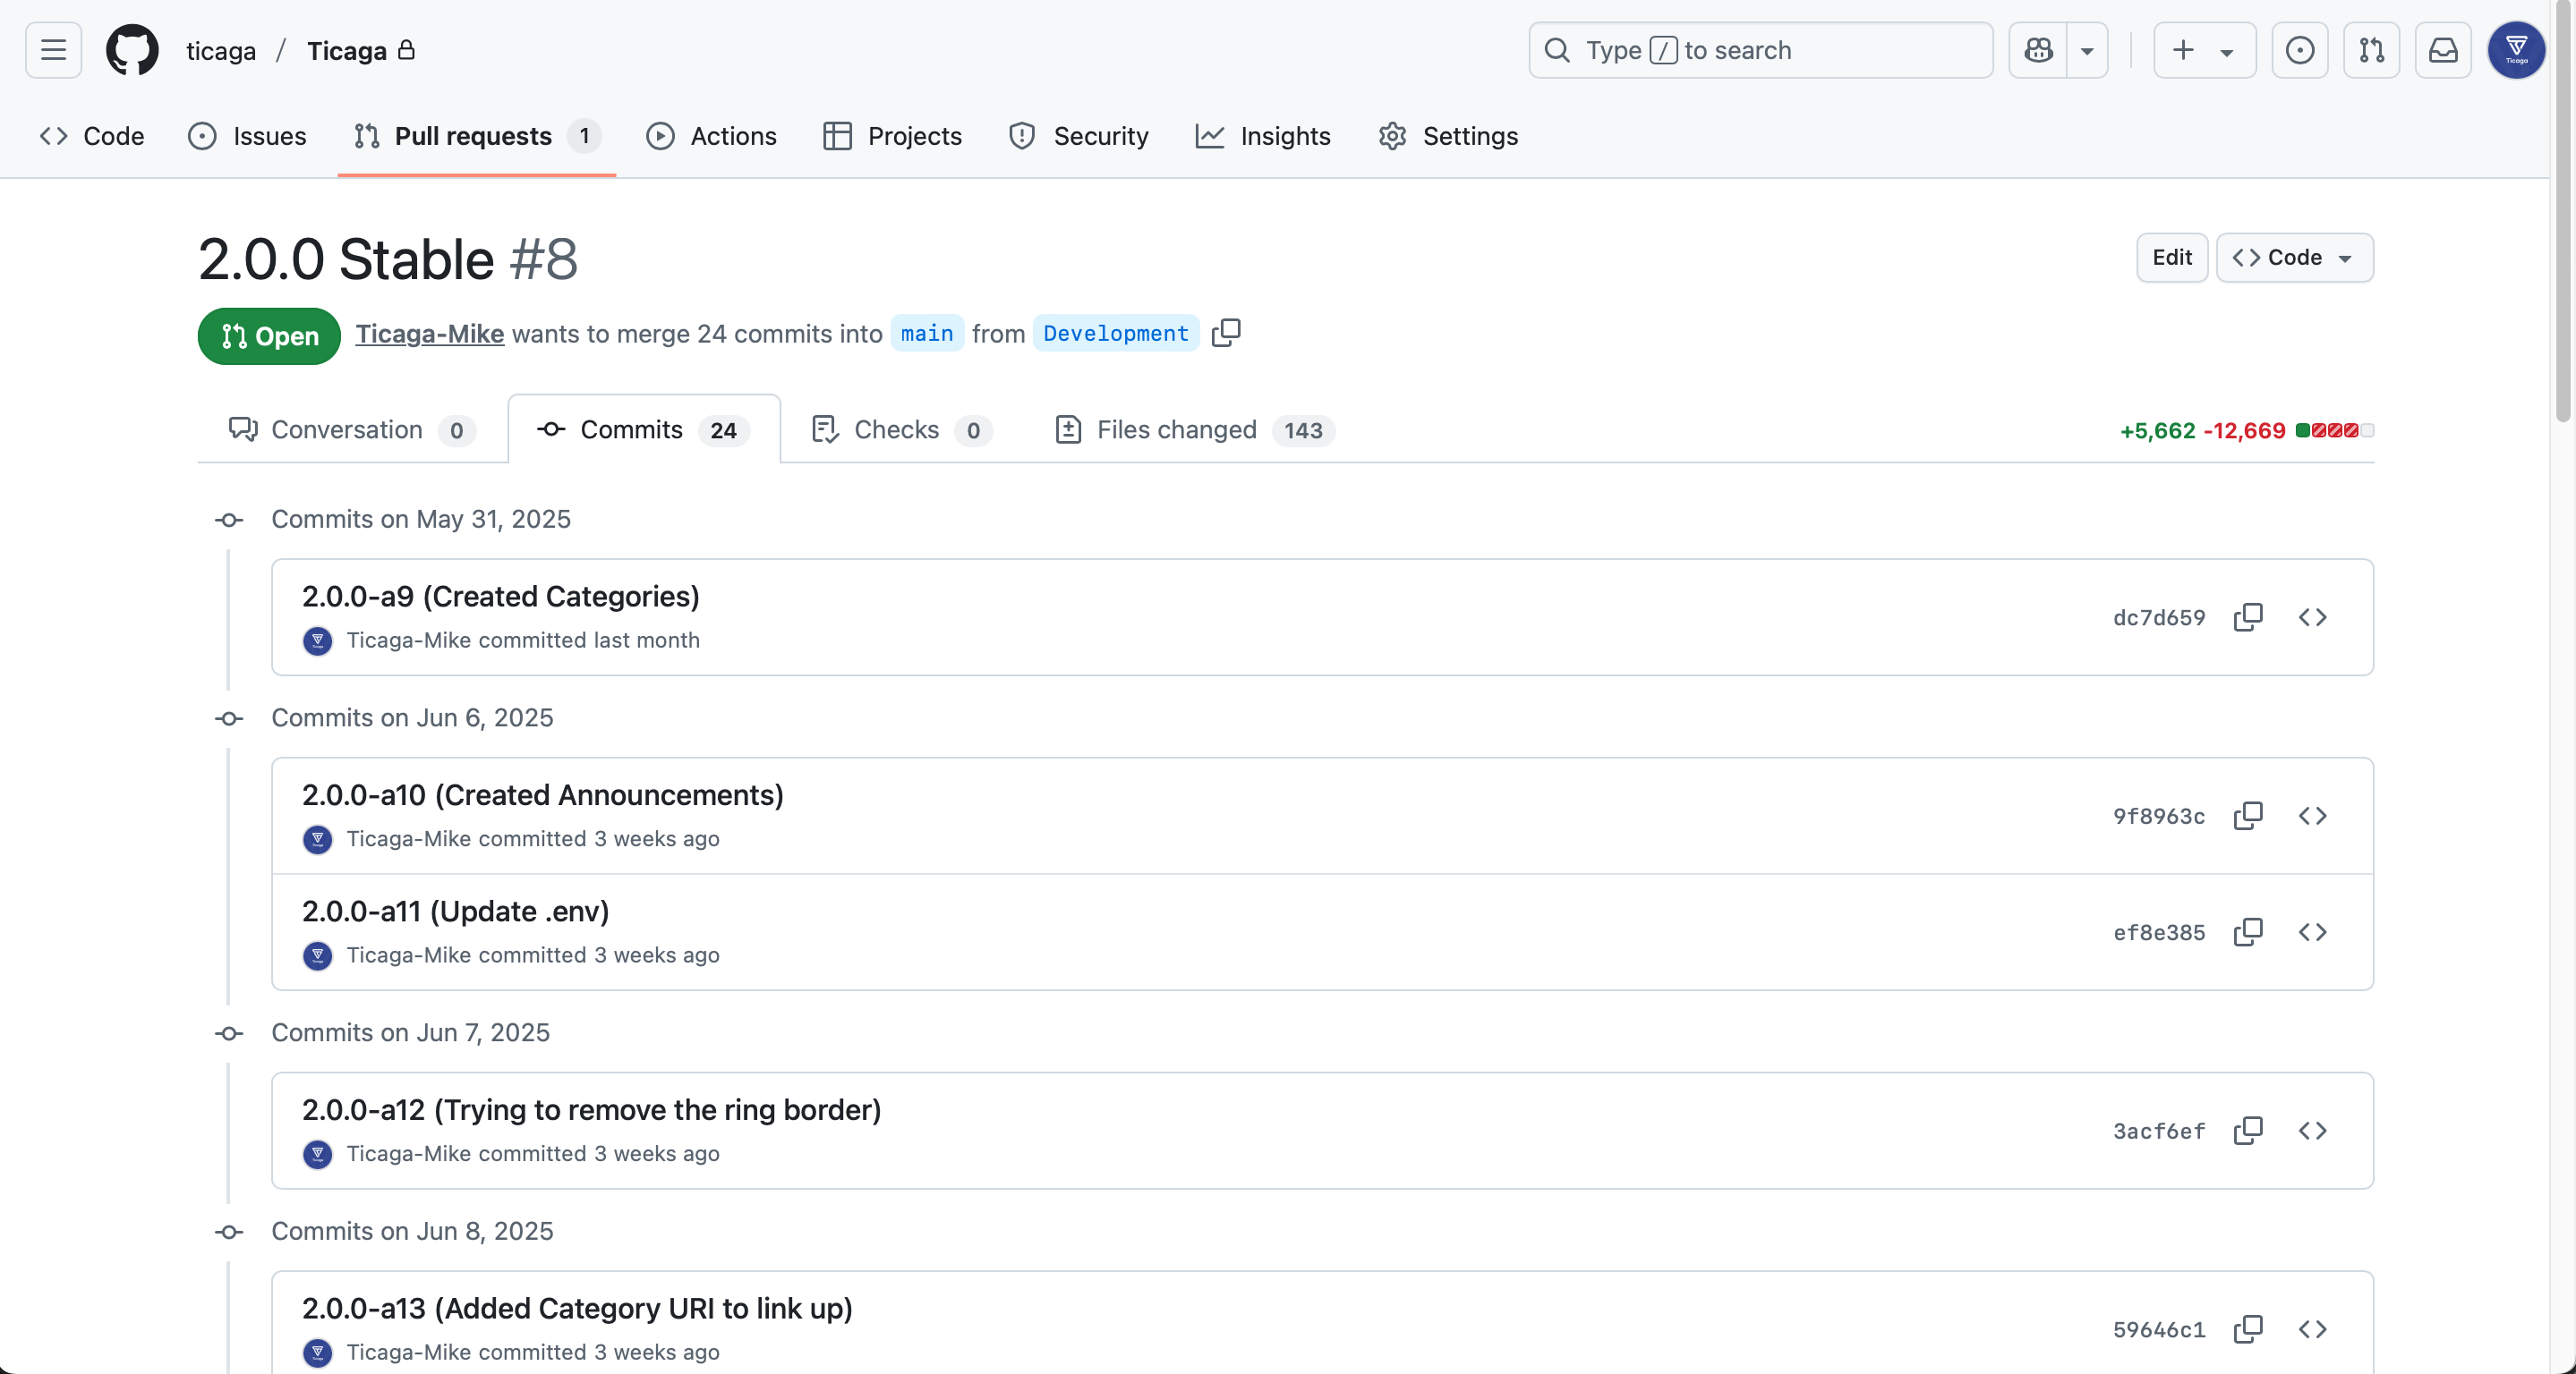Open notifications inbox icon
The image size is (2576, 1374).
[2443, 50]
